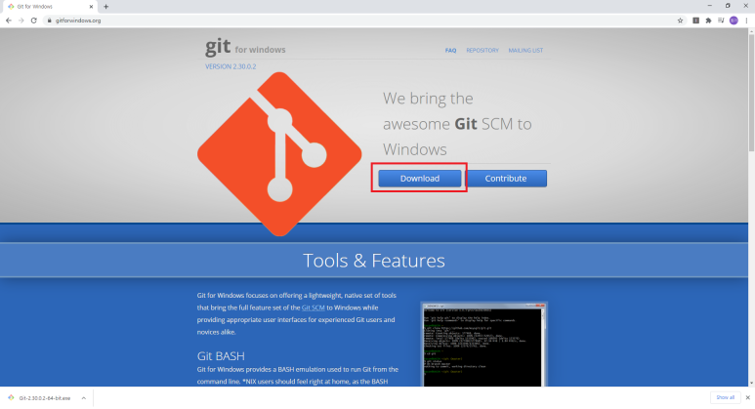The image size is (755, 409).
Task: Click the blue Download button
Action: [x=419, y=178]
